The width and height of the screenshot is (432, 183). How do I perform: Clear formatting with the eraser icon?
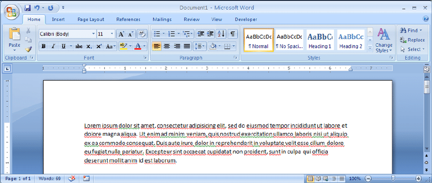click(x=142, y=34)
